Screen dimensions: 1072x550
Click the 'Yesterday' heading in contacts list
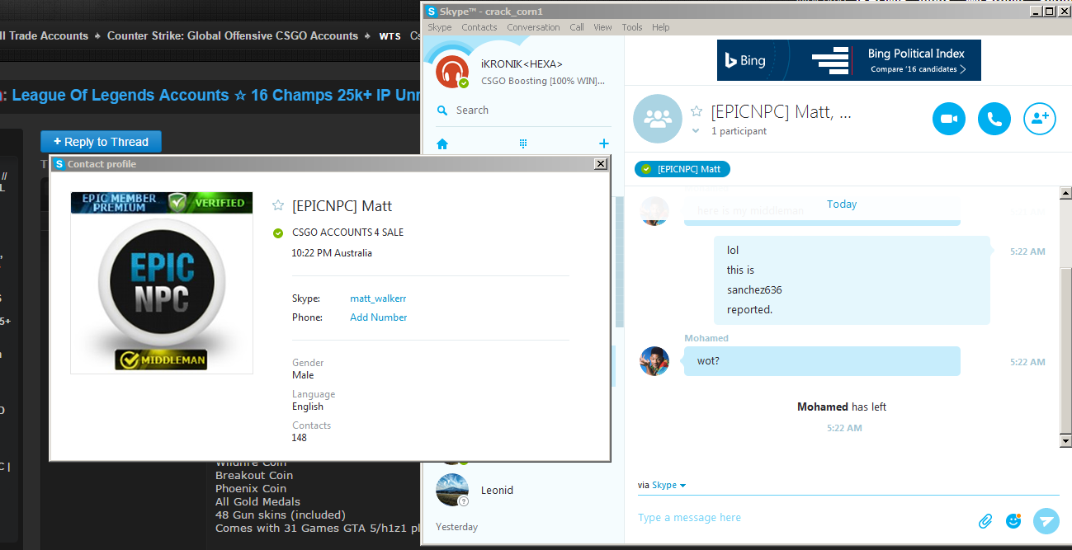(x=456, y=527)
